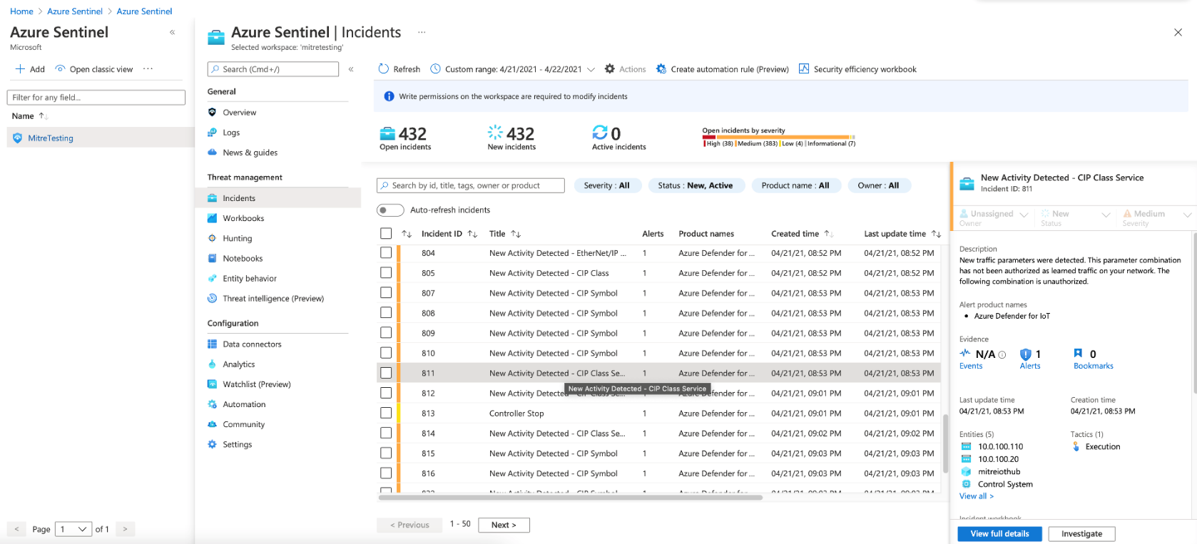This screenshot has width=1197, height=544.
Task: Expand the New status dropdown
Action: (x=1106, y=215)
